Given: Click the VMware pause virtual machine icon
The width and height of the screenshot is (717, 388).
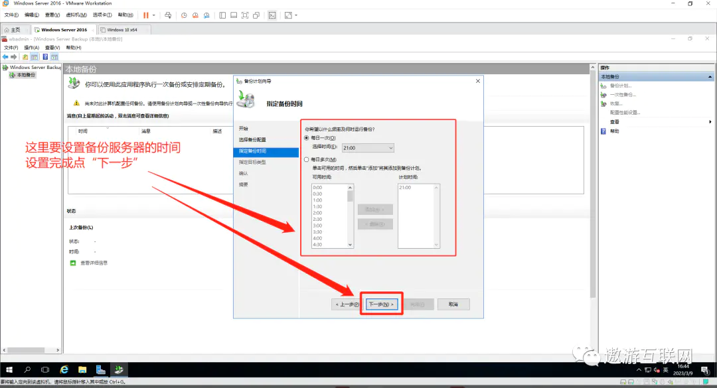Looking at the screenshot, I should point(145,15).
